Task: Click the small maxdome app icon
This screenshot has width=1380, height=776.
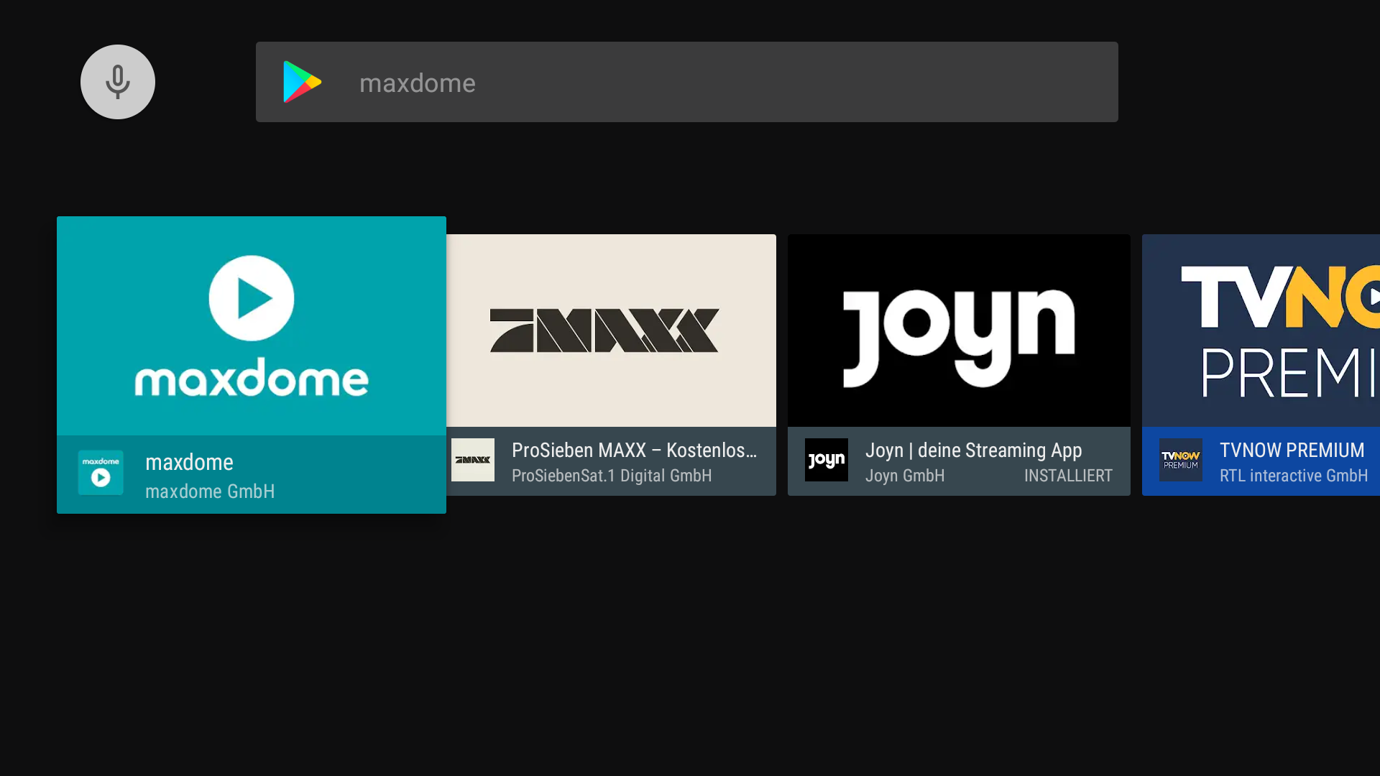Action: point(101,473)
